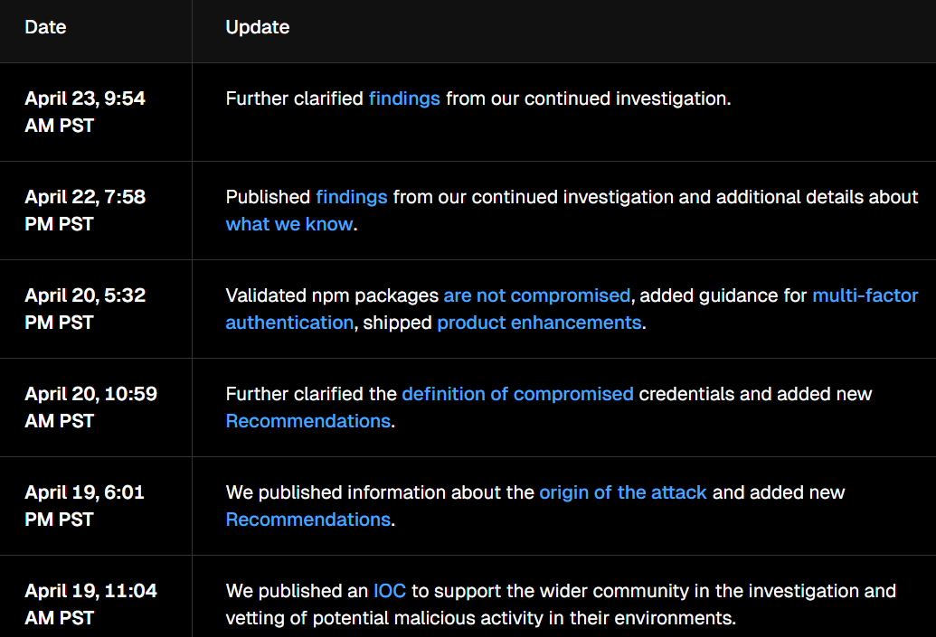Click the Update column header
This screenshot has width=936, height=637.
point(258,27)
